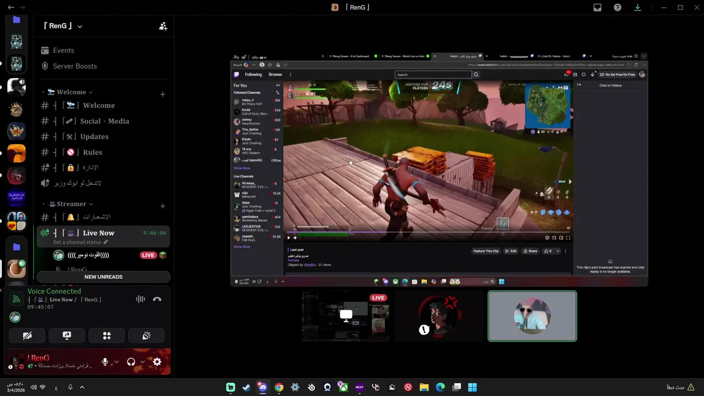Toggle noise suppression waveform icon

tap(141, 299)
